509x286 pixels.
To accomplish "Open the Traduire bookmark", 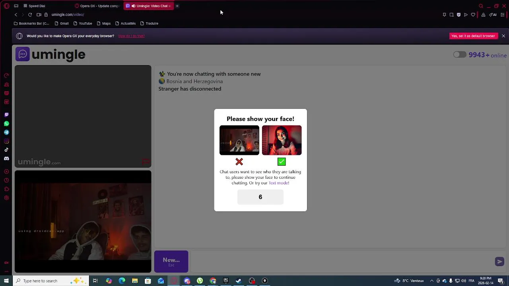I will (x=150, y=23).
